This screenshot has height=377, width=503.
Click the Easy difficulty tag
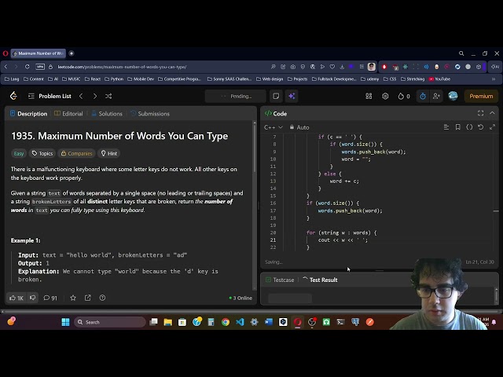(x=19, y=154)
